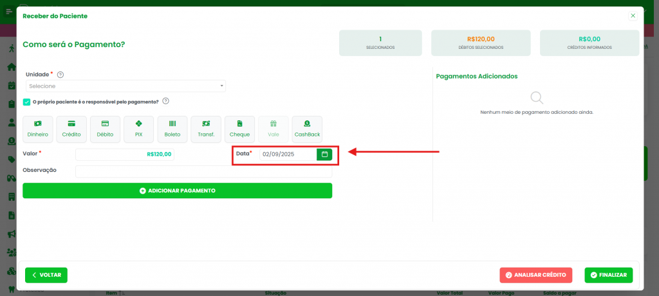Click the Analisar Crédito button

pos(535,275)
